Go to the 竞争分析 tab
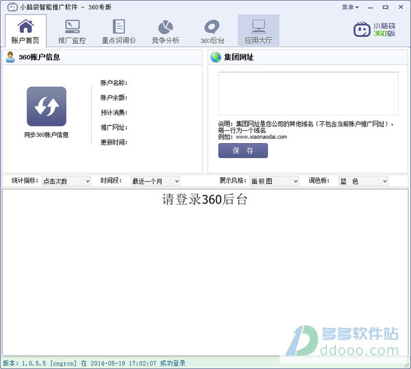 pos(165,31)
